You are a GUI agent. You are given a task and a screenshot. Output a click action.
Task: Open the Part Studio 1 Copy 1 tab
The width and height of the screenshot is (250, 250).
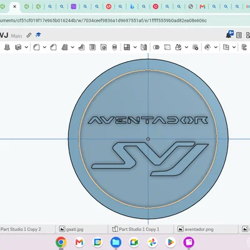click(x=141, y=229)
